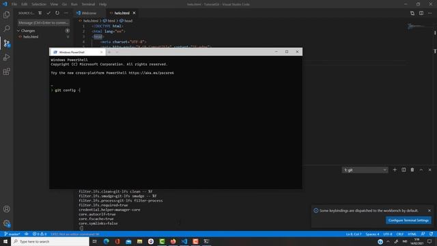Select the Windows PowerShell tab
This screenshot has width=437, height=246.
[77, 52]
